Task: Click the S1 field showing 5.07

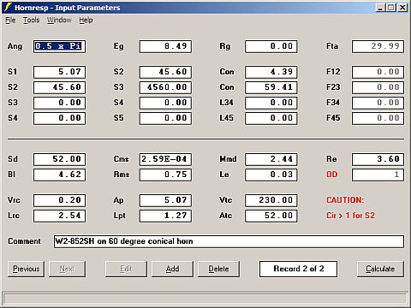Action: pyautogui.click(x=59, y=72)
